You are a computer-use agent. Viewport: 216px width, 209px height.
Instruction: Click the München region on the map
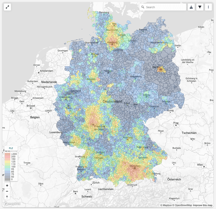point(134,168)
